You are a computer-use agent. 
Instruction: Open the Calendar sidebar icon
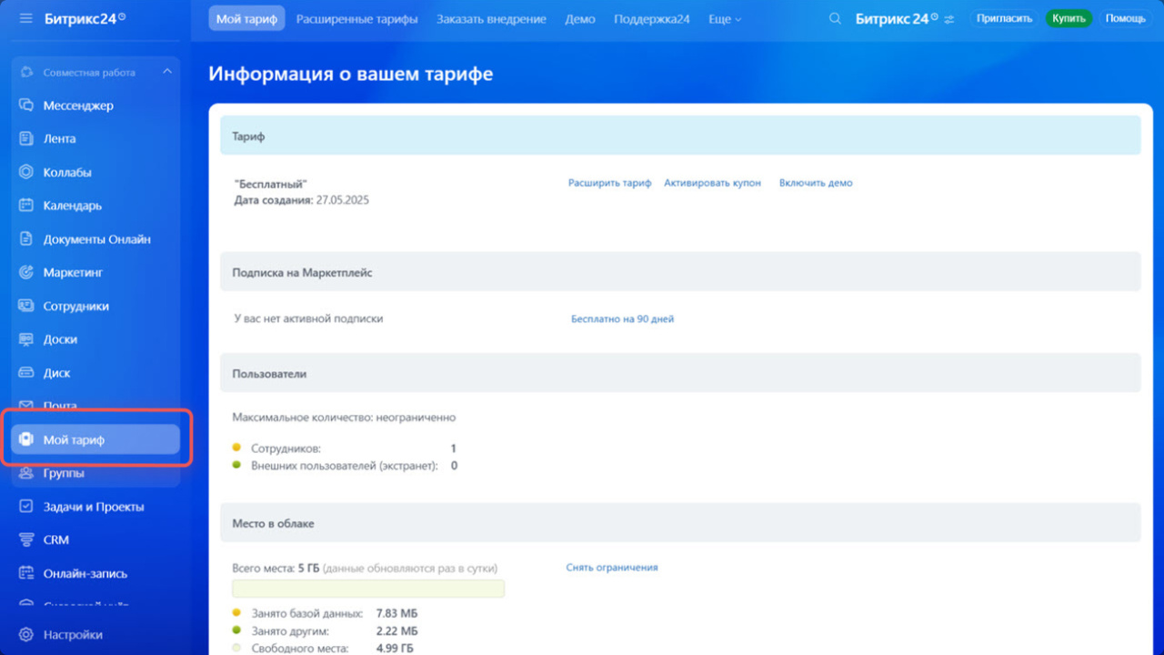pyautogui.click(x=26, y=206)
